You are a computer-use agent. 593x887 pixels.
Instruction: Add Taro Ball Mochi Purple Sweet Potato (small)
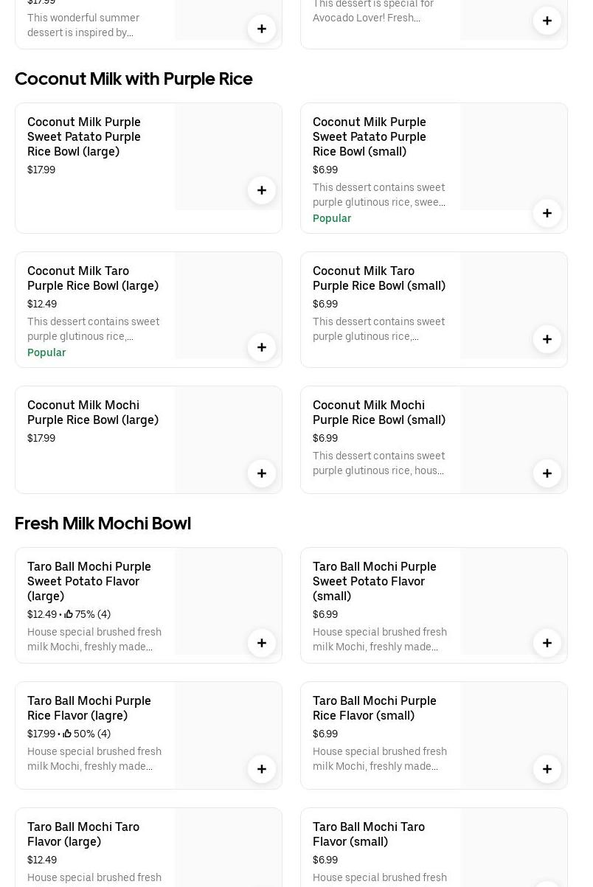547,643
